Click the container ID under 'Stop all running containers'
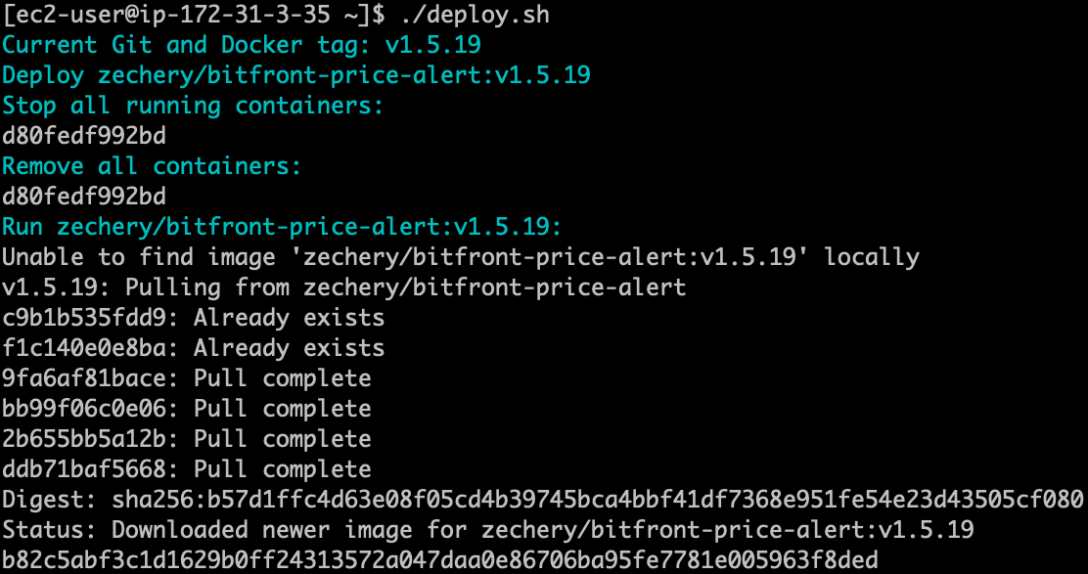The image size is (1088, 574). (84, 136)
